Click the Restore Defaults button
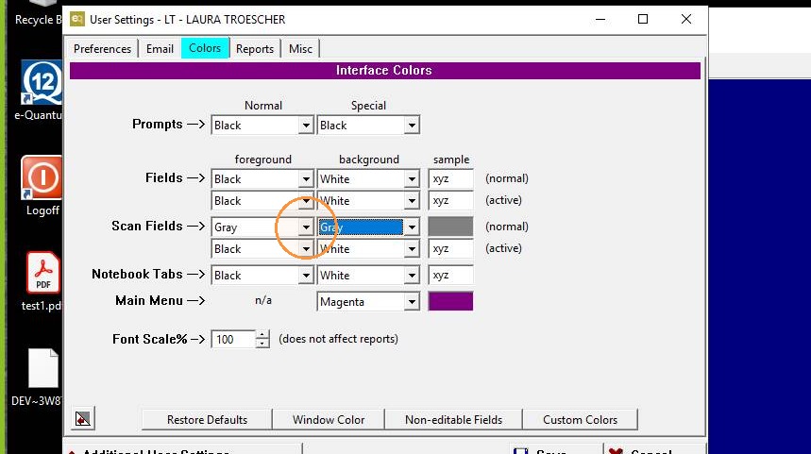 pos(207,419)
